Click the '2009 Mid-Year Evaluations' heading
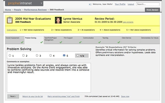The height and width of the screenshot is (103, 165). (33, 19)
